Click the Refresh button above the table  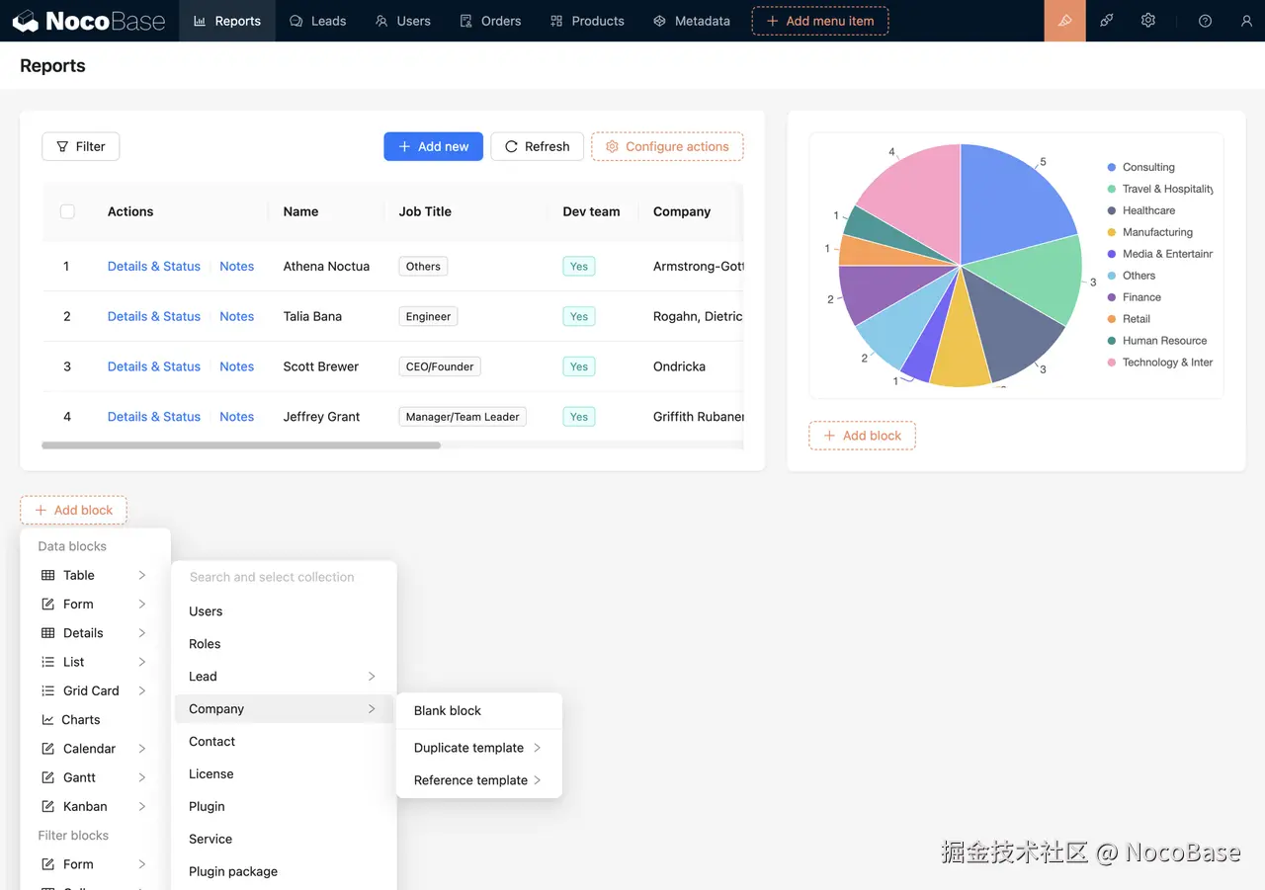click(x=537, y=146)
